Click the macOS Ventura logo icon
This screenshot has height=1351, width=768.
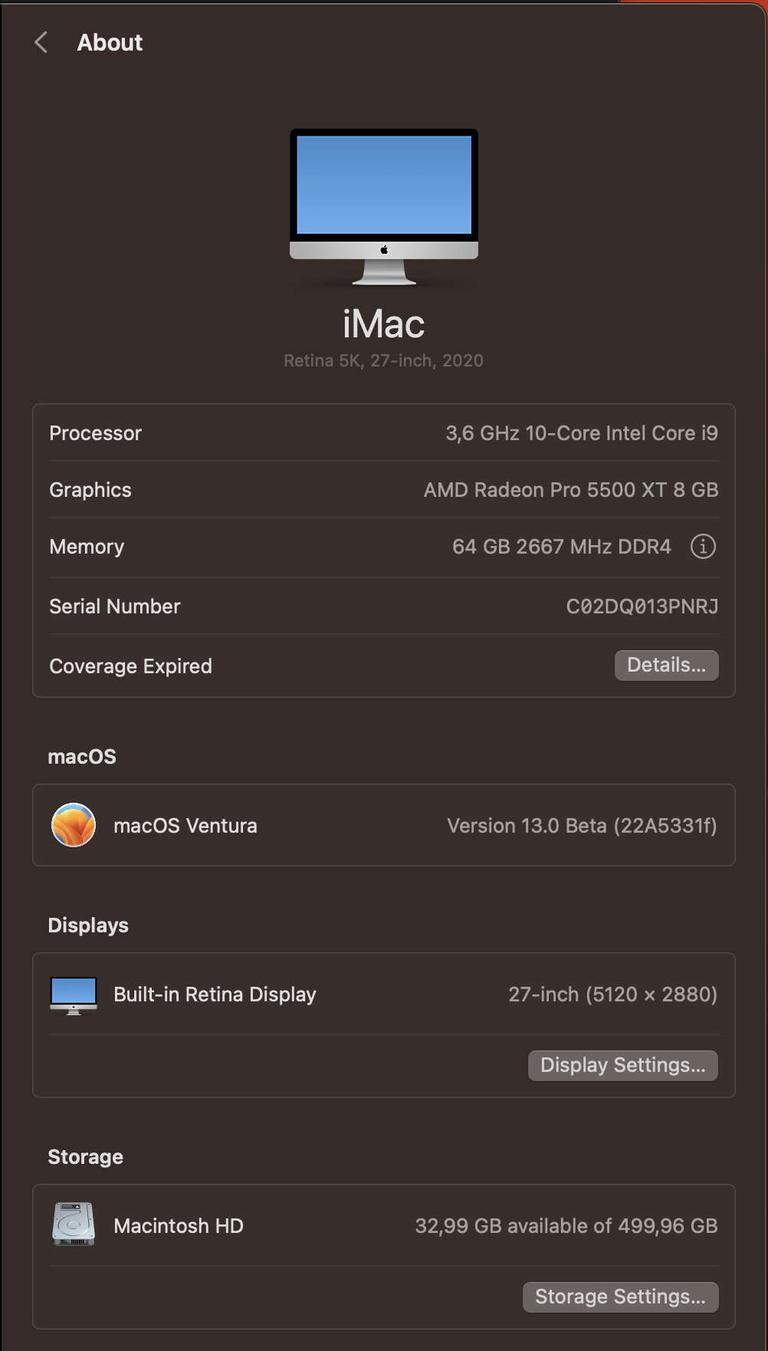[x=74, y=825]
